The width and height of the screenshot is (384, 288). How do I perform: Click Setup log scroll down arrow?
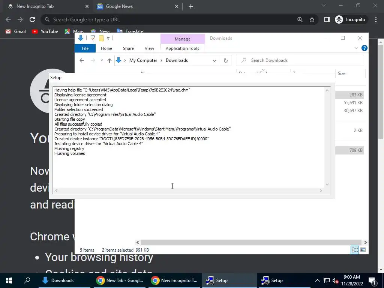pos(327,184)
